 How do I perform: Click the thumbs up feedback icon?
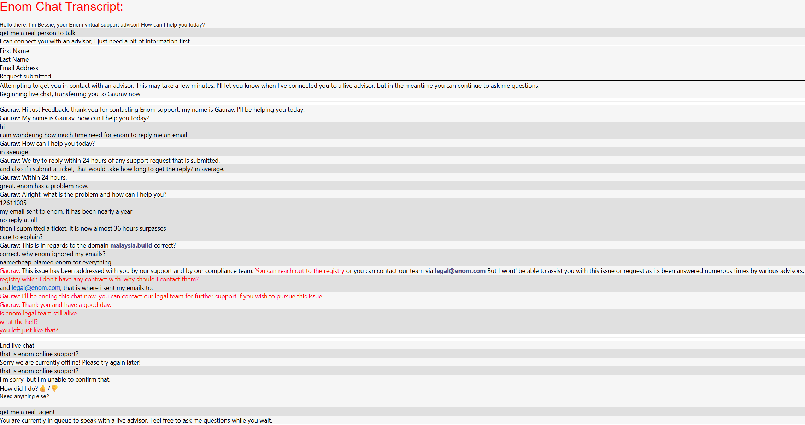pyautogui.click(x=43, y=388)
